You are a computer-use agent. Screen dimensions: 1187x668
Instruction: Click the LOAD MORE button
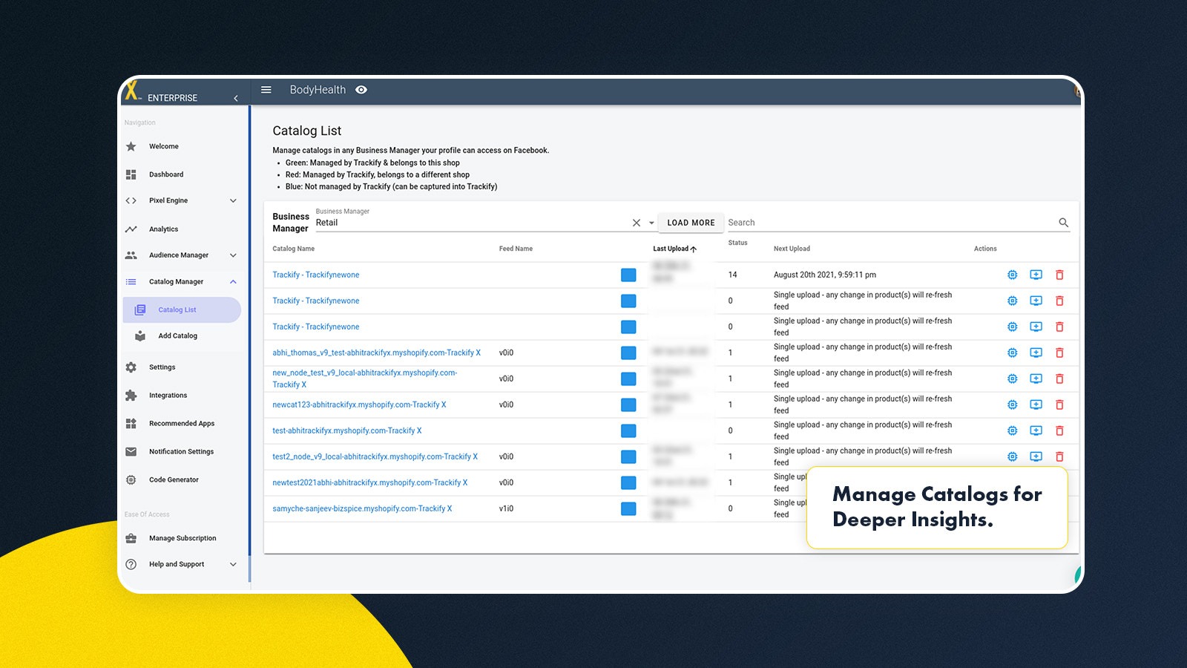(x=691, y=223)
